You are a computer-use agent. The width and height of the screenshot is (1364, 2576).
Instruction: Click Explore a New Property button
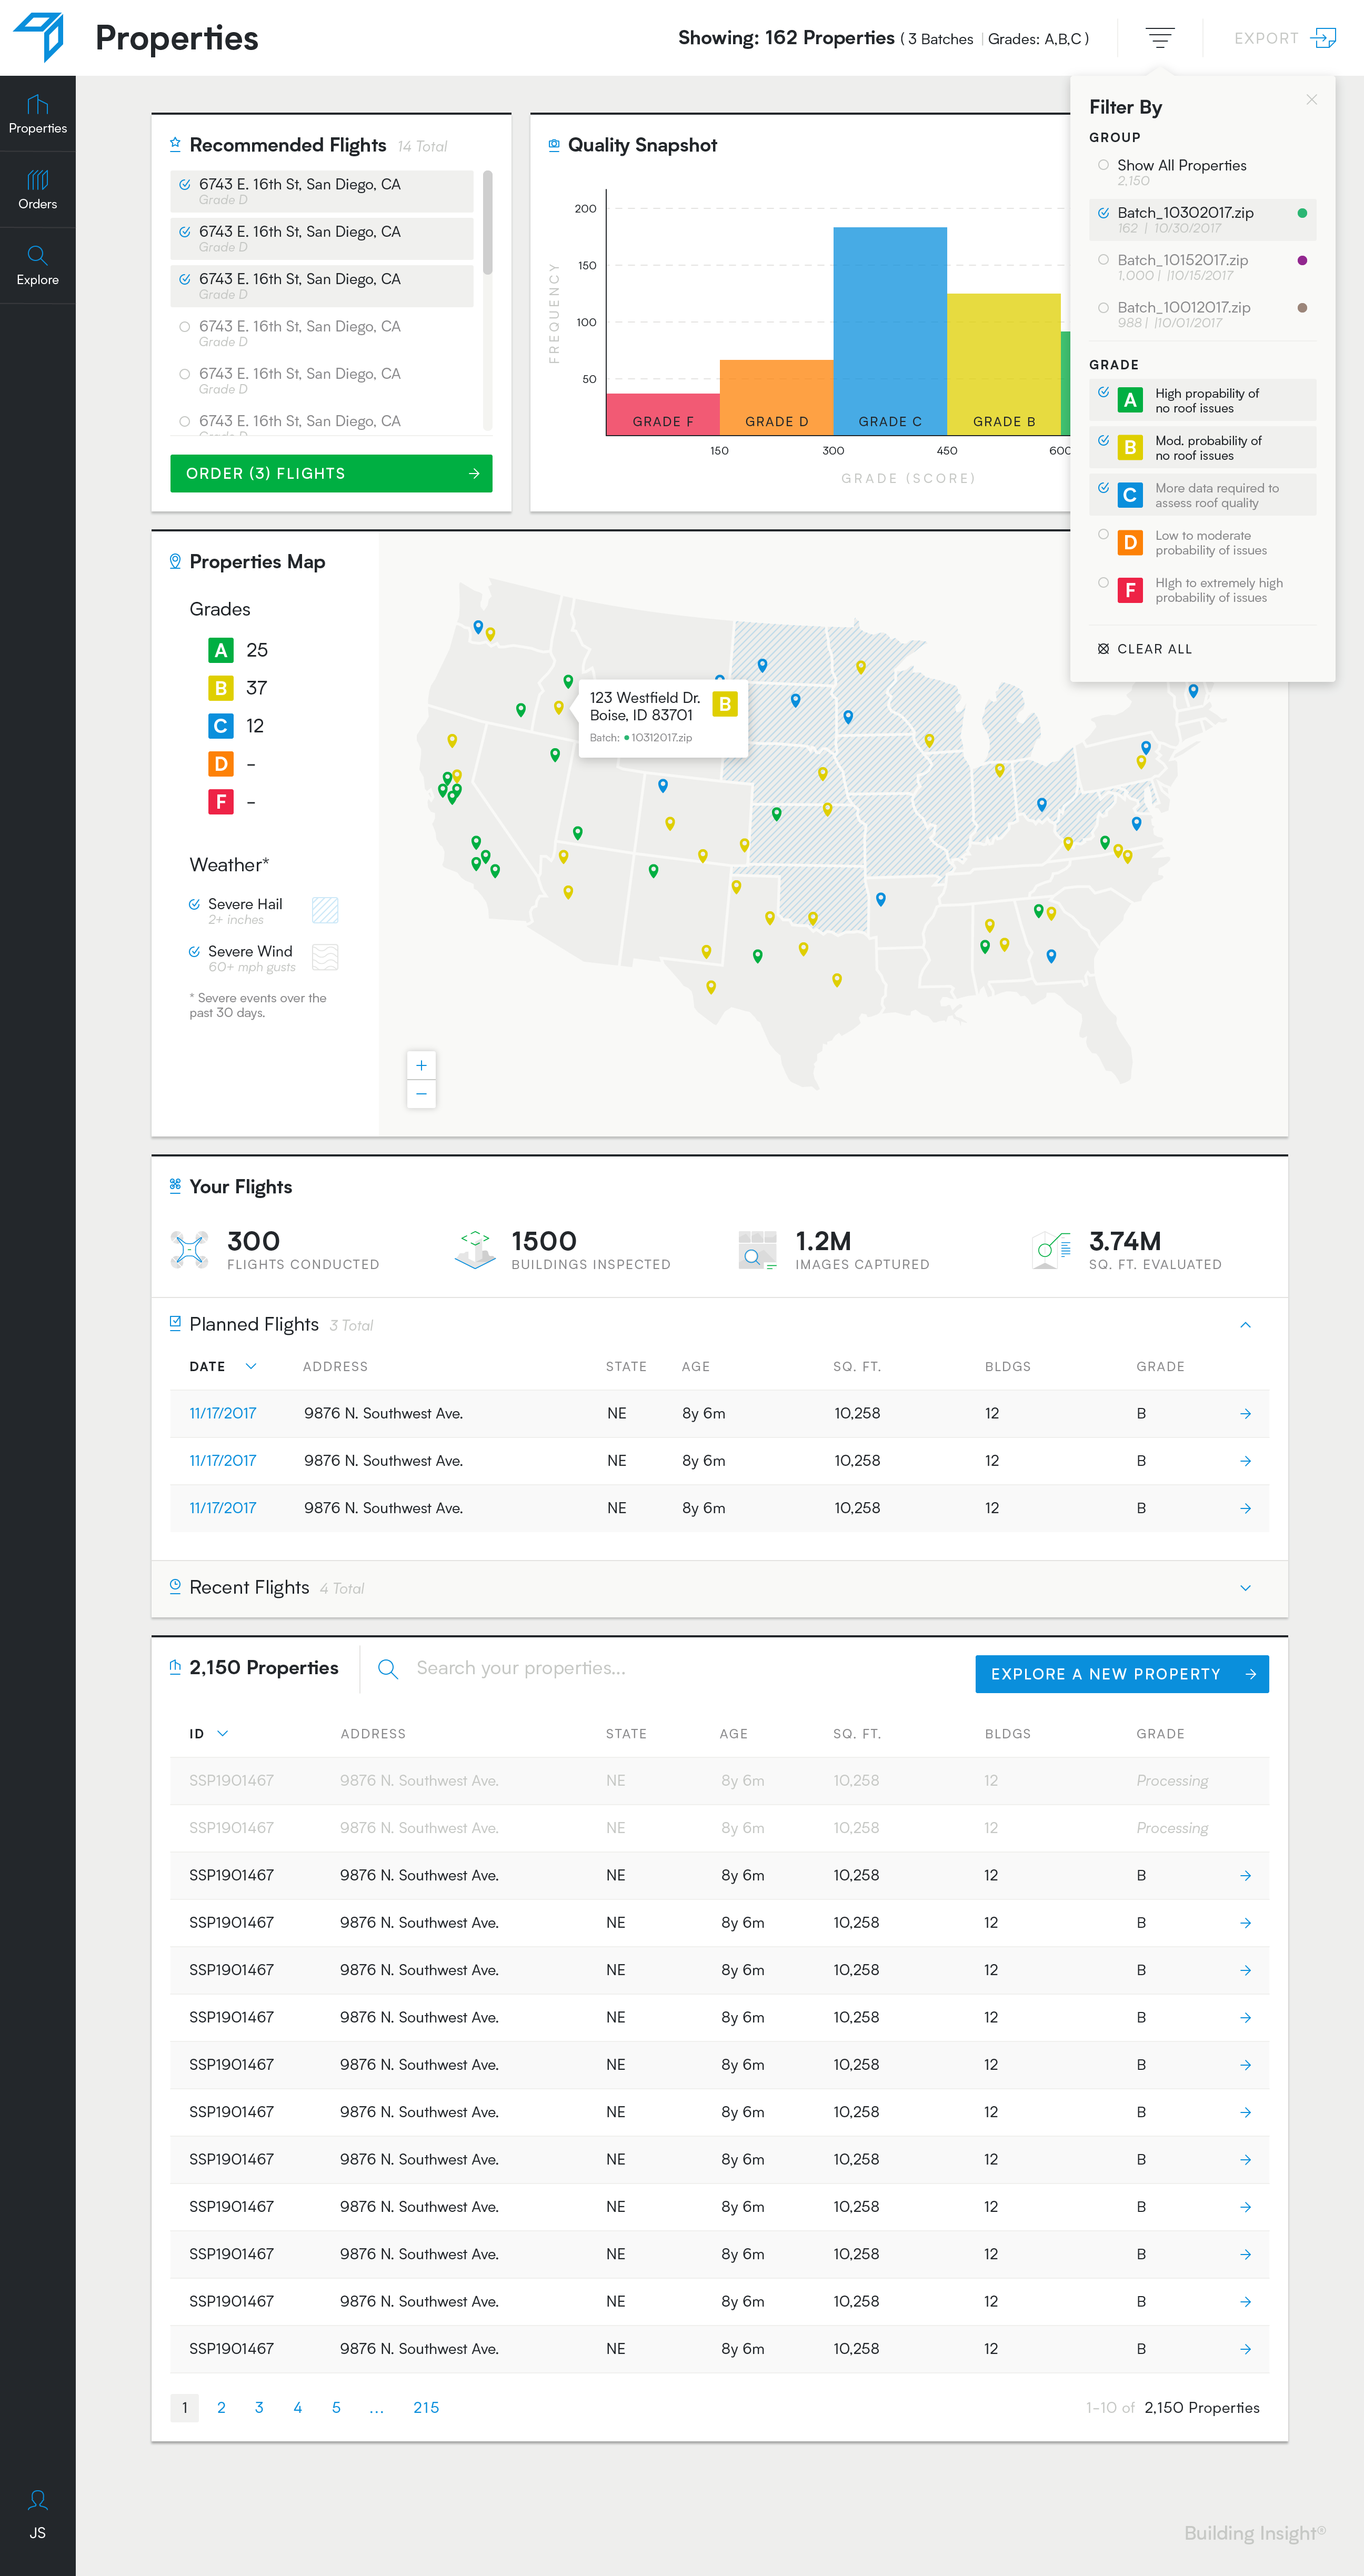(x=1121, y=1674)
